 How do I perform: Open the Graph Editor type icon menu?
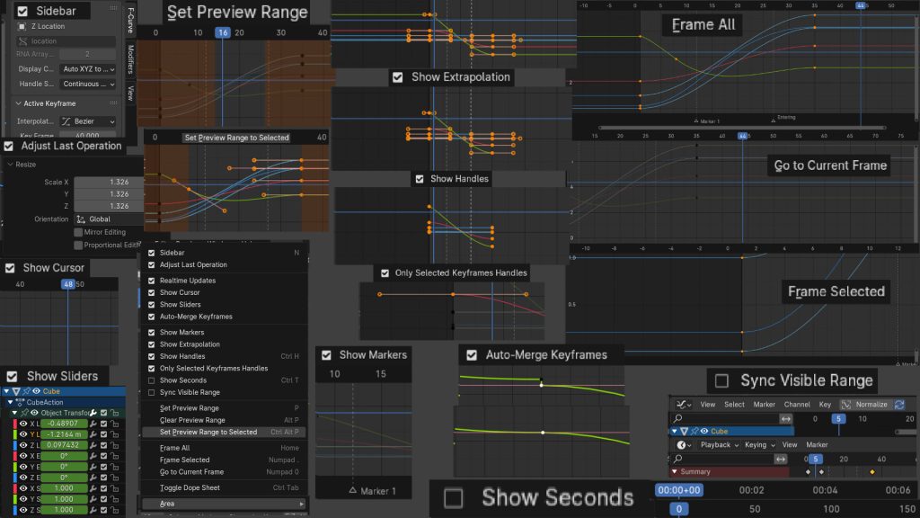point(683,405)
